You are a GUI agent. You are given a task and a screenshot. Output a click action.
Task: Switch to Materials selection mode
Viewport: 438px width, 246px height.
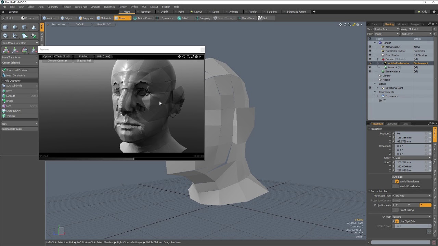(104, 18)
